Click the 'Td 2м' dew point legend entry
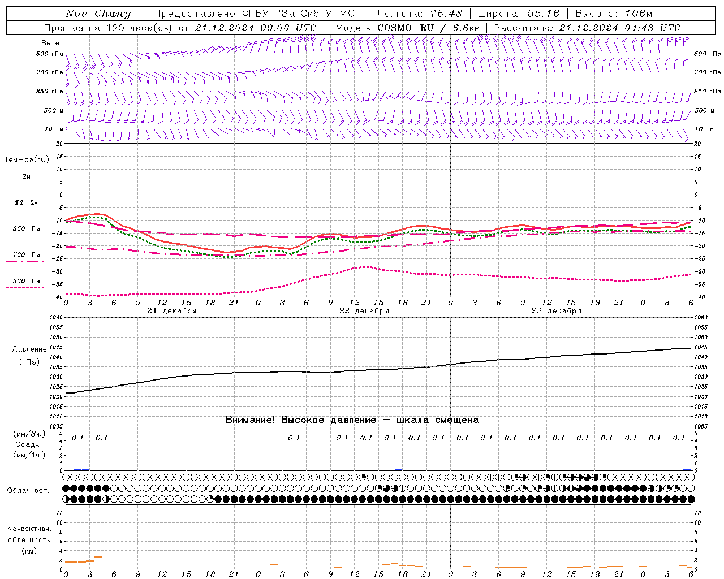 27,202
